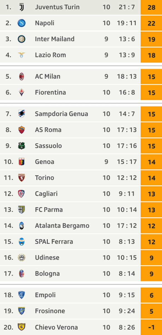
Task: Open the AC Milan crest icon
Action: [x=21, y=76]
